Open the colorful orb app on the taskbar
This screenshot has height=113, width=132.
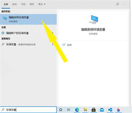point(118,110)
